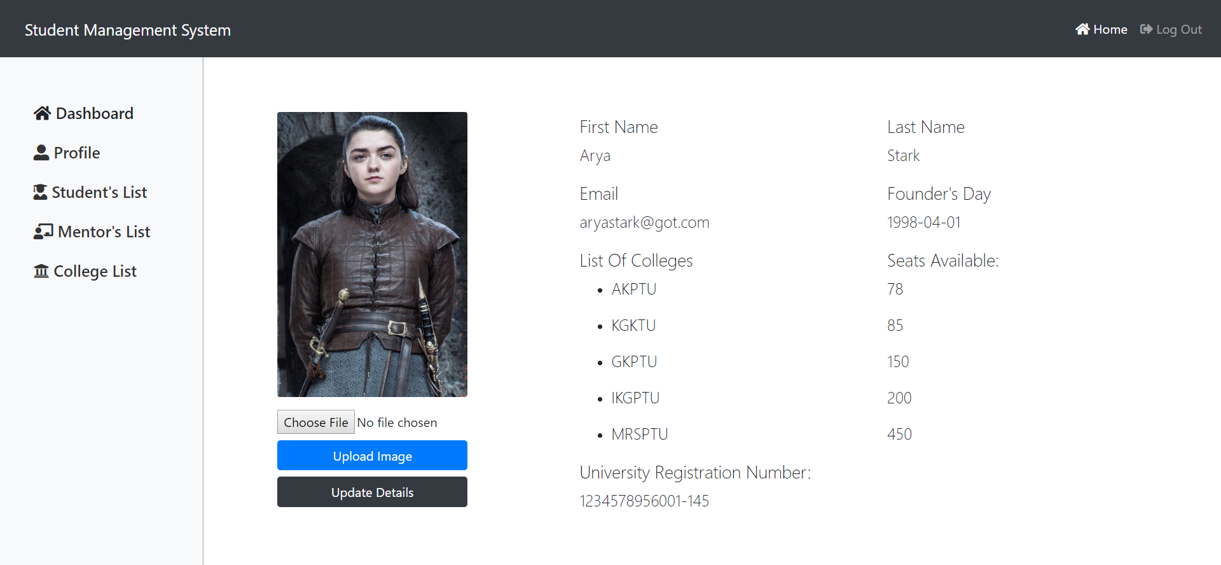This screenshot has width=1221, height=565.
Task: Click the seats value 200
Action: [900, 398]
